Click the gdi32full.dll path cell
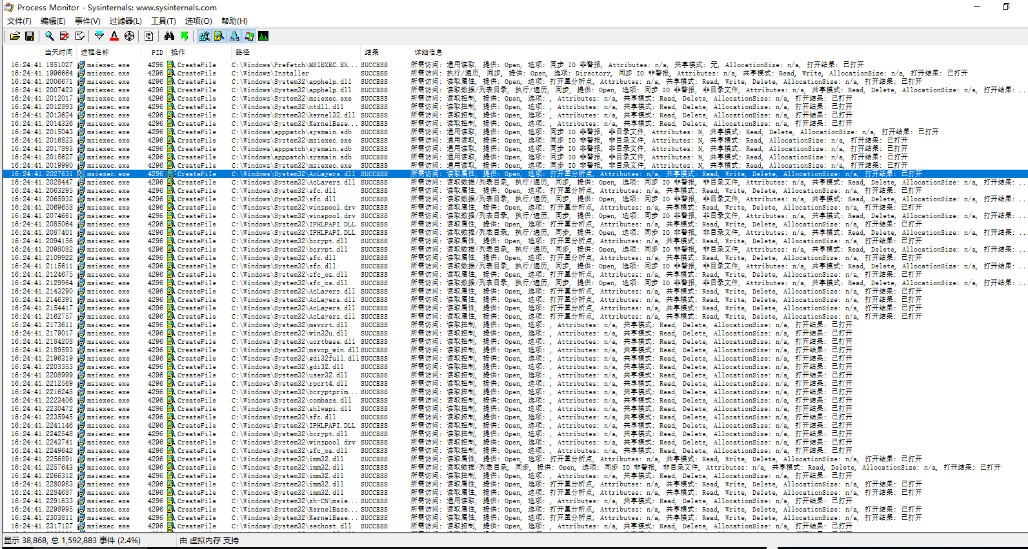 (x=296, y=358)
